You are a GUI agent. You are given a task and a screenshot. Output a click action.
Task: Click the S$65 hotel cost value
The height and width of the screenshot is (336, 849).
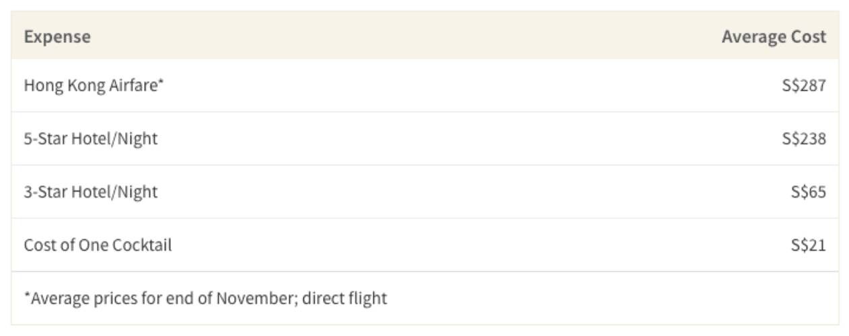[x=808, y=192]
